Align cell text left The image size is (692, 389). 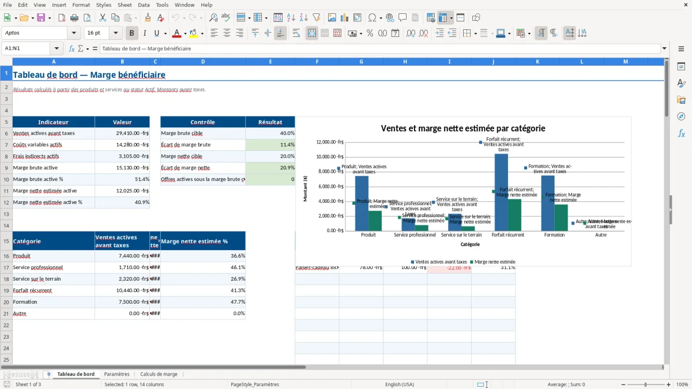214,33
